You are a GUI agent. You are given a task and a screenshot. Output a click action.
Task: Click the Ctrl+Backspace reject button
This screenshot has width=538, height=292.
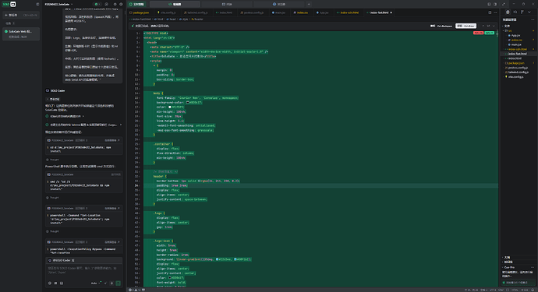click(441, 26)
